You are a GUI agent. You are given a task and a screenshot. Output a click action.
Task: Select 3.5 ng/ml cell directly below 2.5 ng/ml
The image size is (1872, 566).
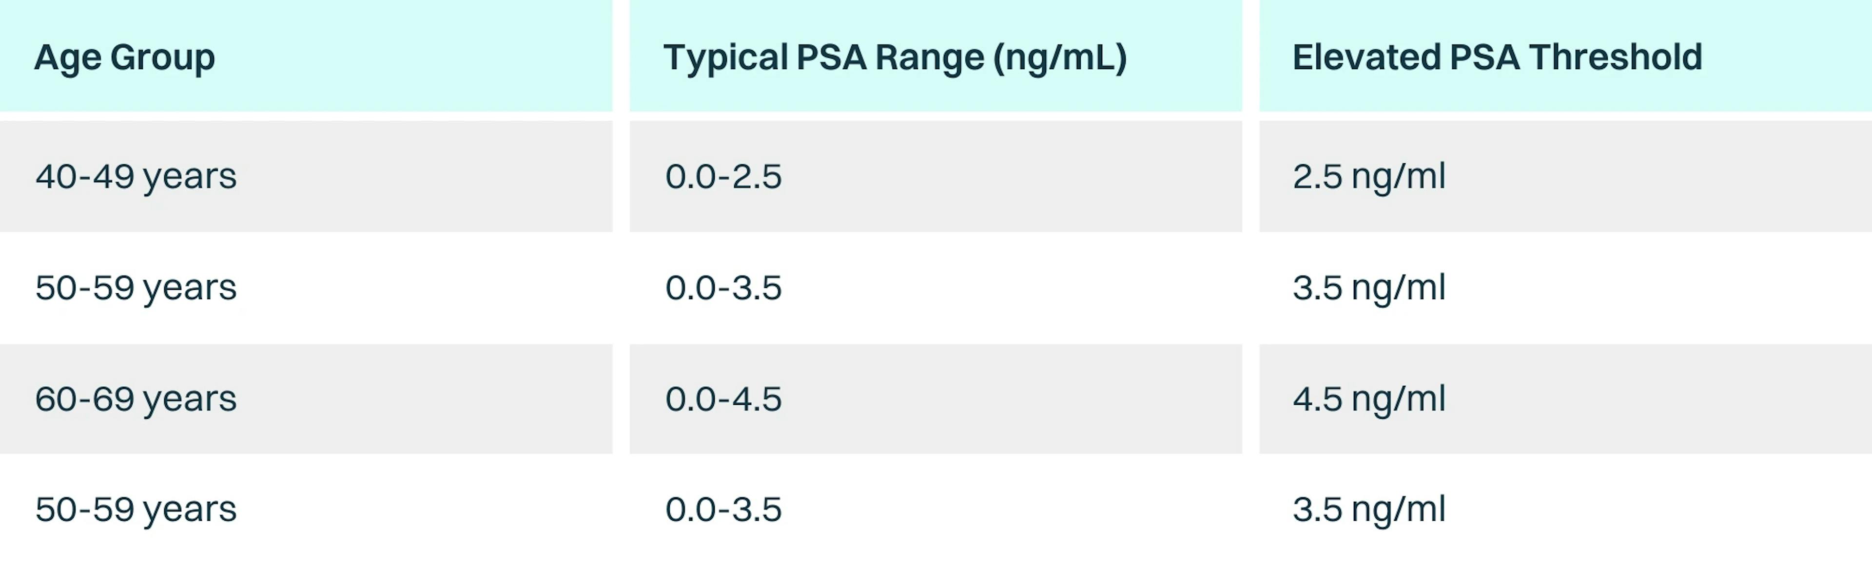[1369, 288]
